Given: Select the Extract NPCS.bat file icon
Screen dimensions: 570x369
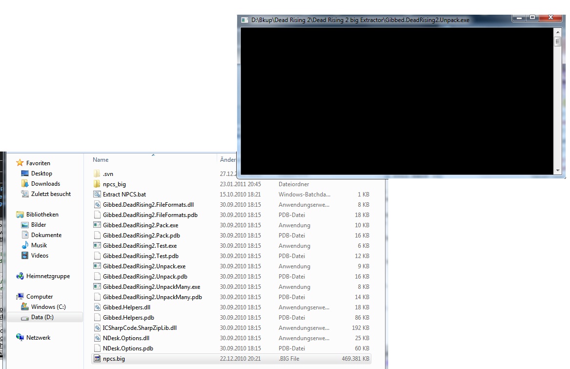Looking at the screenshot, I should [x=97, y=194].
